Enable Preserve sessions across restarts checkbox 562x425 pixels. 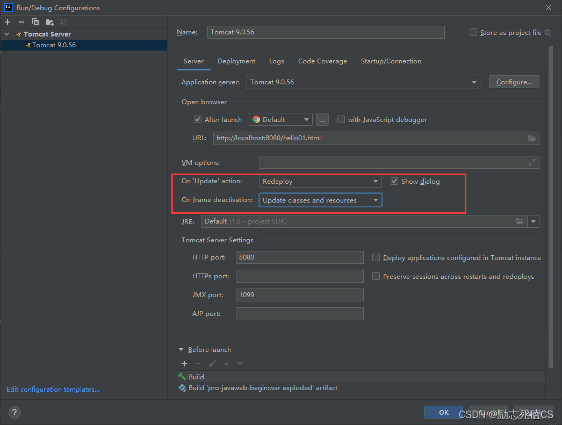point(376,276)
